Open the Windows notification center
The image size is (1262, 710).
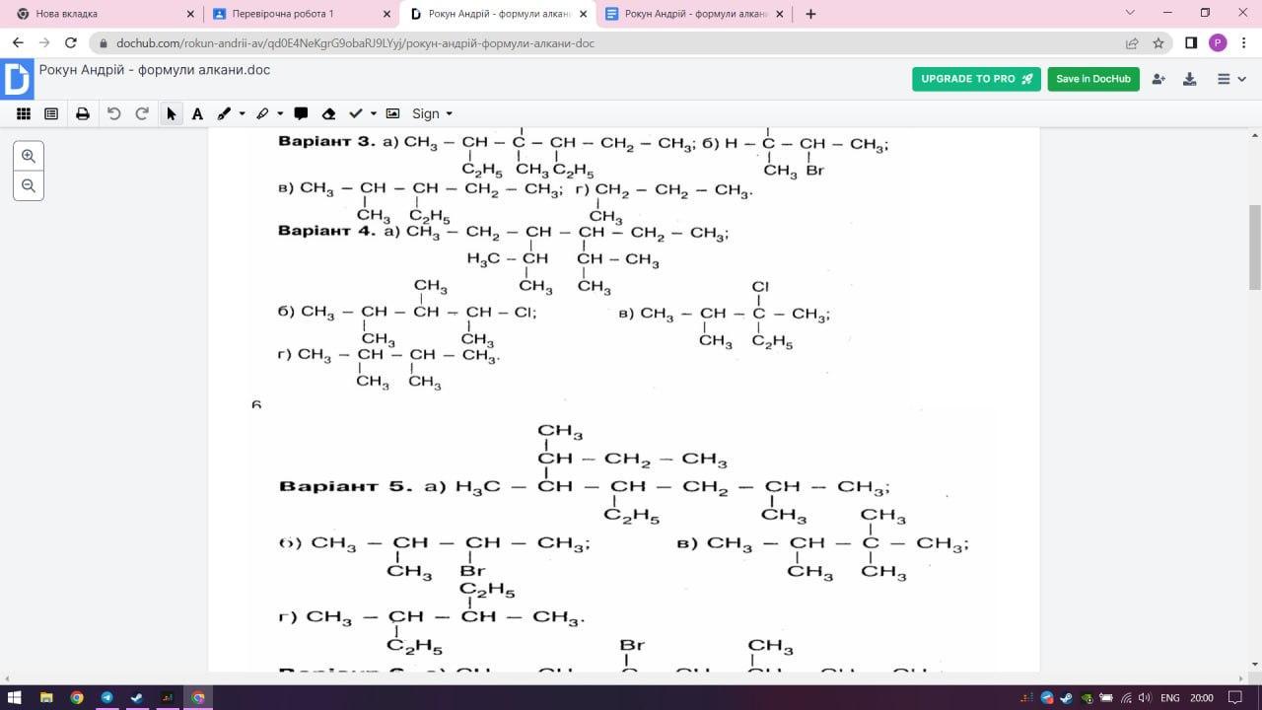pos(1234,698)
